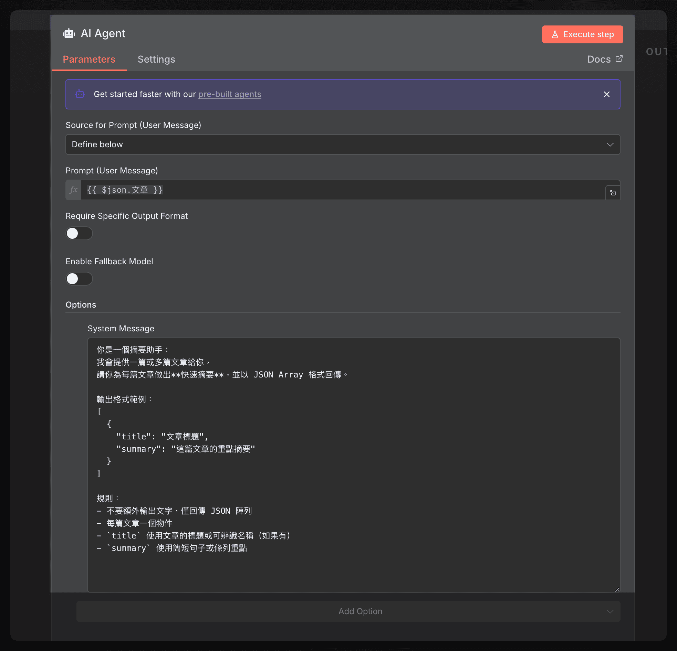
Task: Open the pre-built agents link
Action: 229,94
